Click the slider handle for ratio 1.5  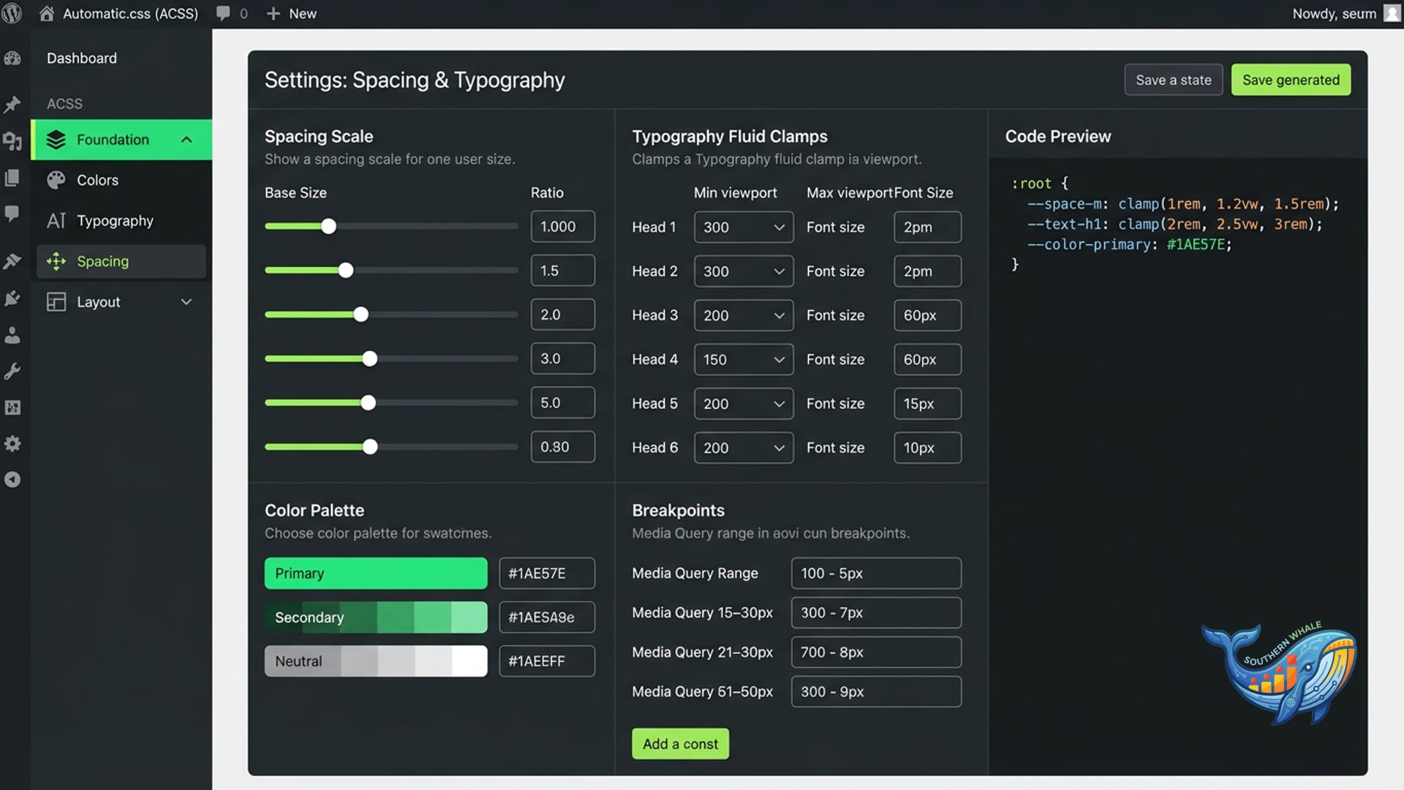(x=346, y=271)
